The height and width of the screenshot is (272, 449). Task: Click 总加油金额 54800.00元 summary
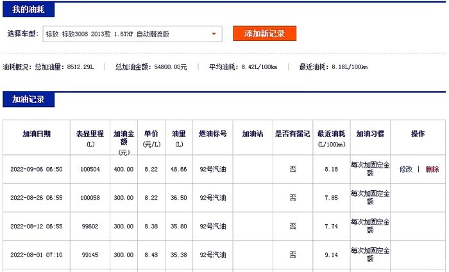point(151,67)
